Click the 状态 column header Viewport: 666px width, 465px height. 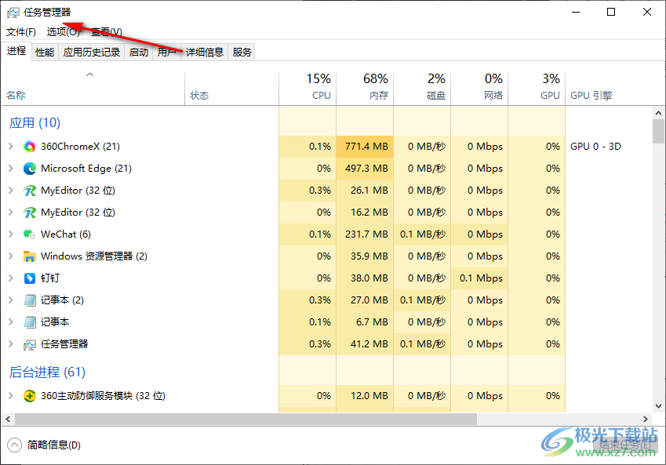(x=232, y=88)
